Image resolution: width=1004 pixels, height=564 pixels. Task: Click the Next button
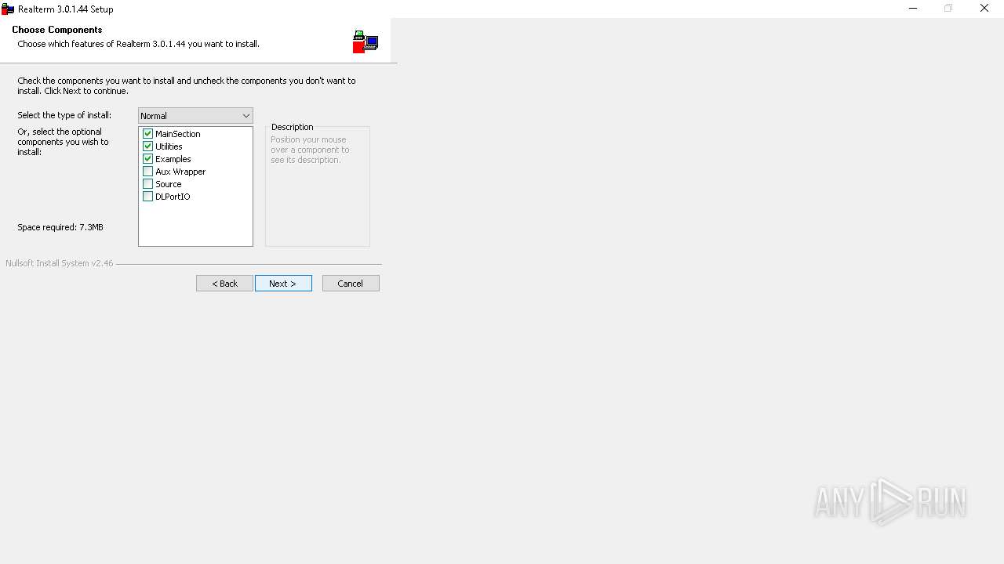click(x=283, y=284)
